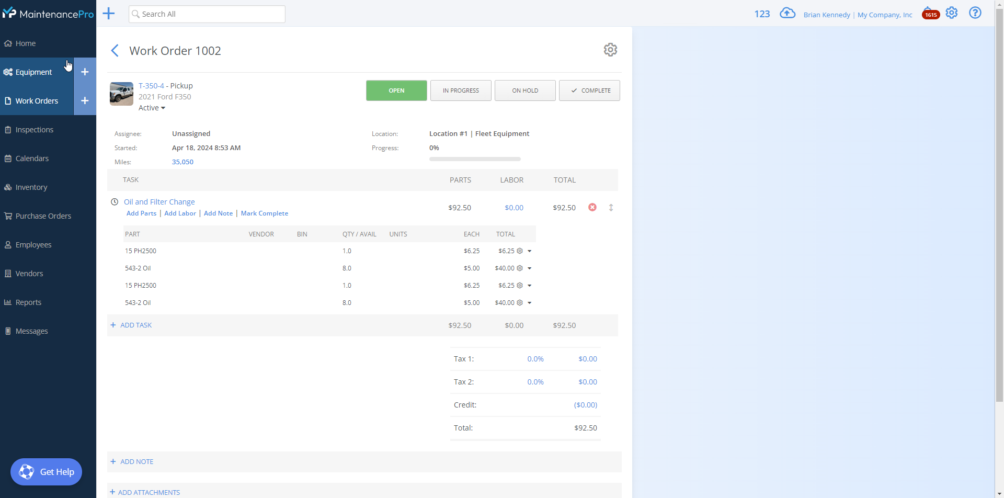Click the 123 counter in top bar
Viewport: 1004px width, 498px height.
point(762,14)
